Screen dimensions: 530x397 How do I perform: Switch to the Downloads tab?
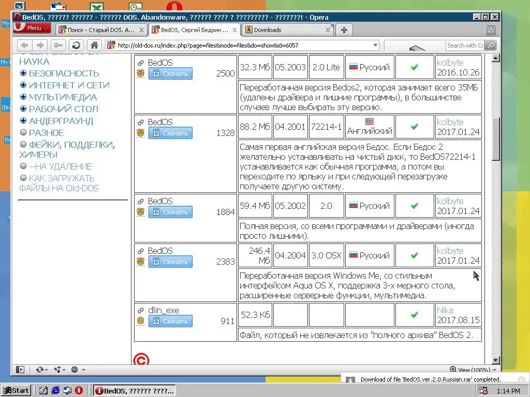[x=288, y=29]
